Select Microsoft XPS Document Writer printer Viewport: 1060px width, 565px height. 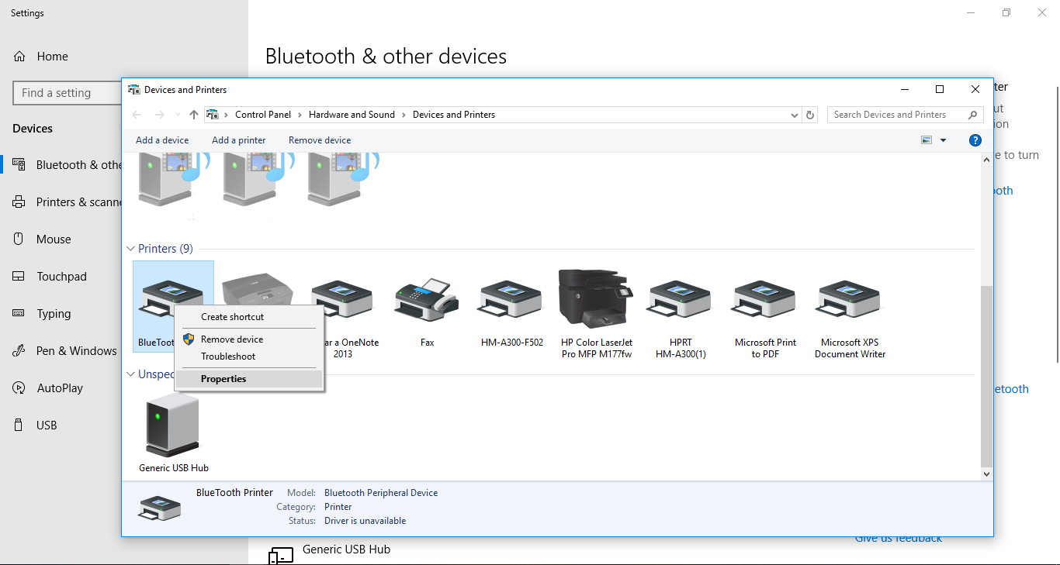pyautogui.click(x=850, y=298)
